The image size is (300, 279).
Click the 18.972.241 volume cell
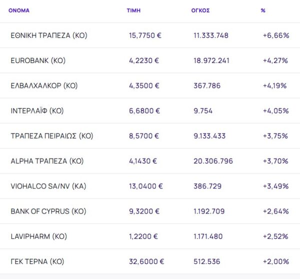point(211,60)
